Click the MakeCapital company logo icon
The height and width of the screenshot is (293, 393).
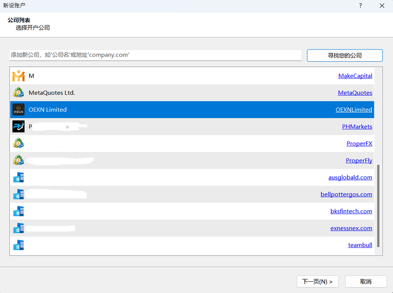tap(19, 76)
